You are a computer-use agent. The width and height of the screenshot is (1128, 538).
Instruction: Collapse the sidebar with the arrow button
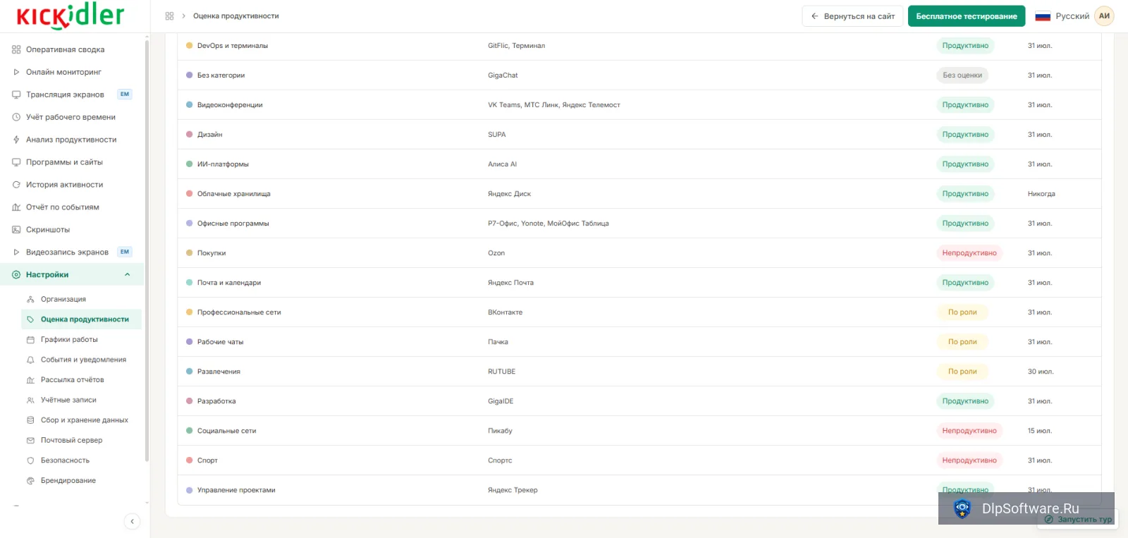[132, 522]
